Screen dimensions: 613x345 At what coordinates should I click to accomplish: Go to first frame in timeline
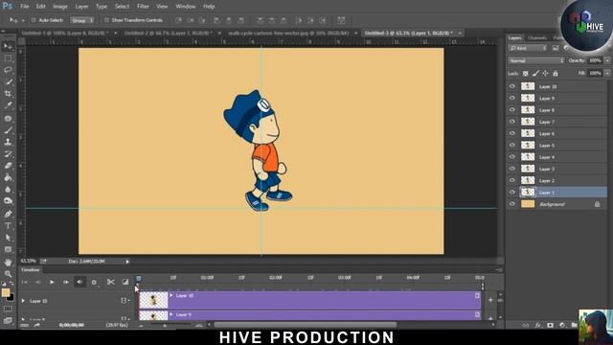click(24, 282)
